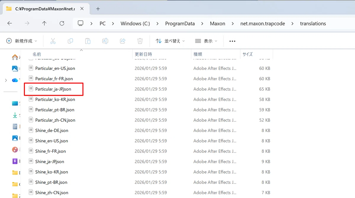Open OneDrive cloud icon in navigation pane

(x=15, y=80)
